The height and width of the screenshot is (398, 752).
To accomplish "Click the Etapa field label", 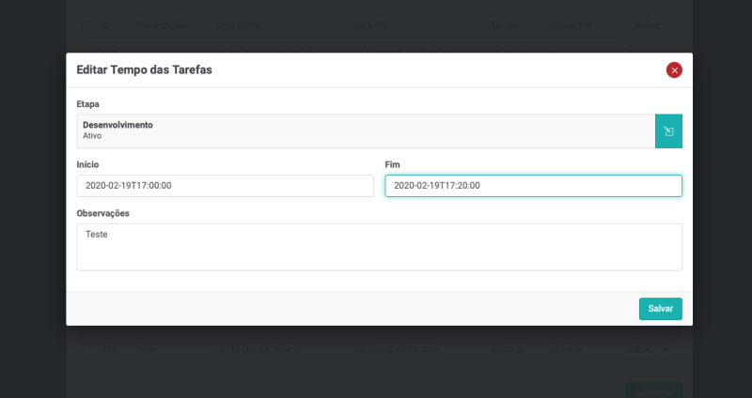I will (x=87, y=104).
